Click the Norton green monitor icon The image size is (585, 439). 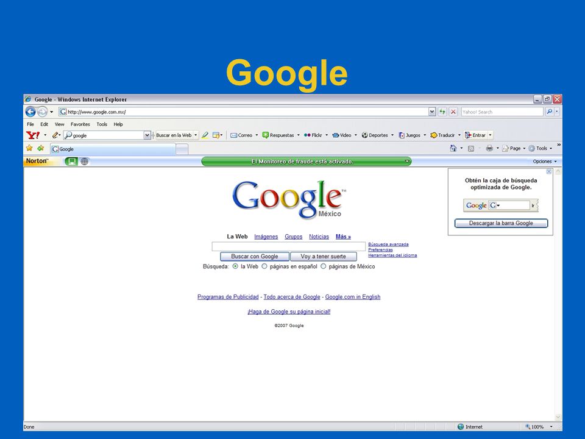[x=71, y=161]
